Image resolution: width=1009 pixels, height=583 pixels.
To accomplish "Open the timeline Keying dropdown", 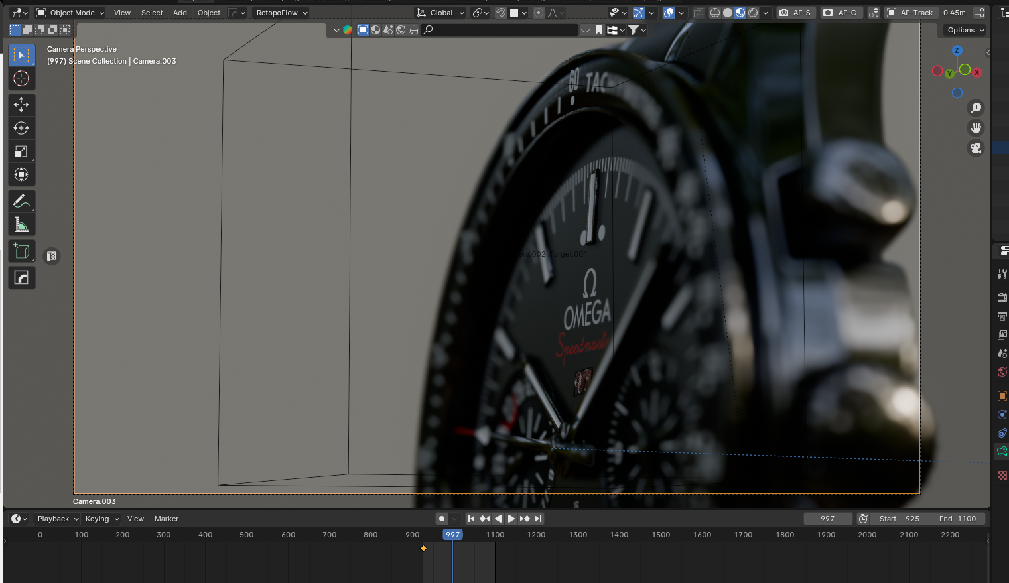I will 102,519.
